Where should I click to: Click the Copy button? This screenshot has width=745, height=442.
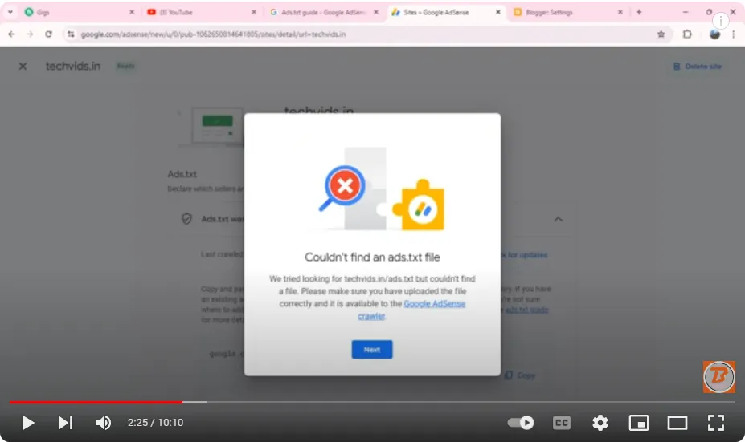tap(519, 375)
